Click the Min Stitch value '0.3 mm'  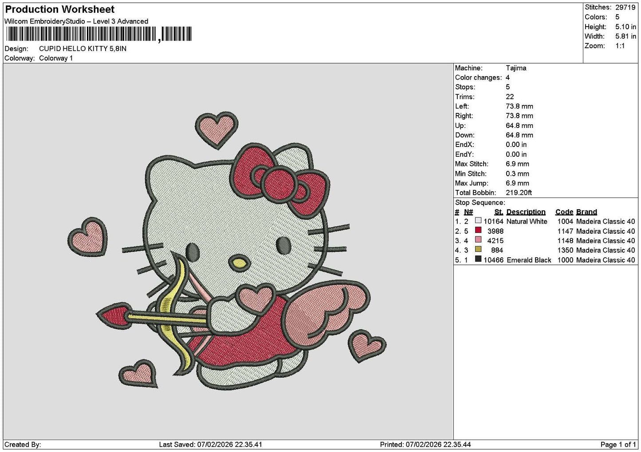(517, 174)
